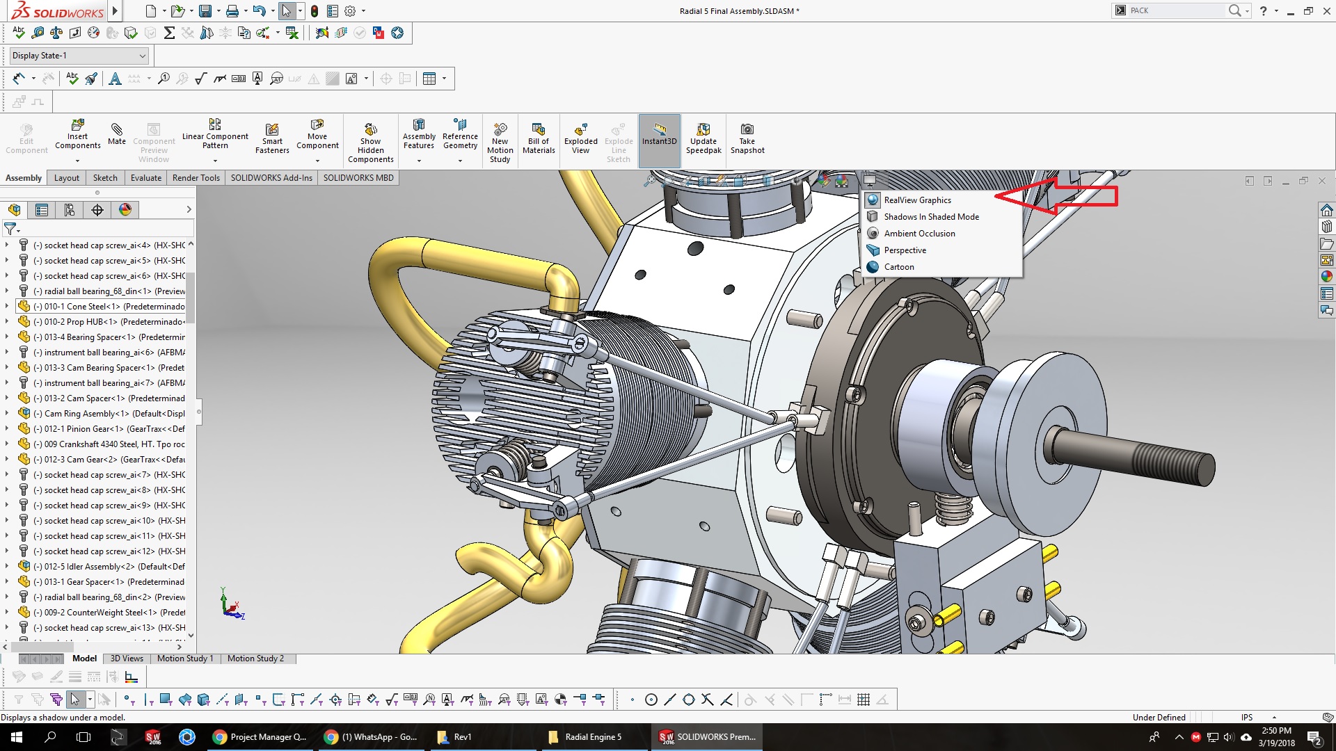Open Bill of Materials tool
This screenshot has width=1336, height=751.
coord(539,130)
